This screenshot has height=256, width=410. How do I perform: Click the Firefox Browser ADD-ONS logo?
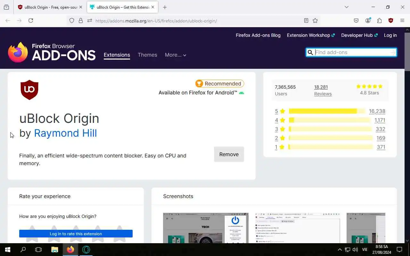click(52, 52)
